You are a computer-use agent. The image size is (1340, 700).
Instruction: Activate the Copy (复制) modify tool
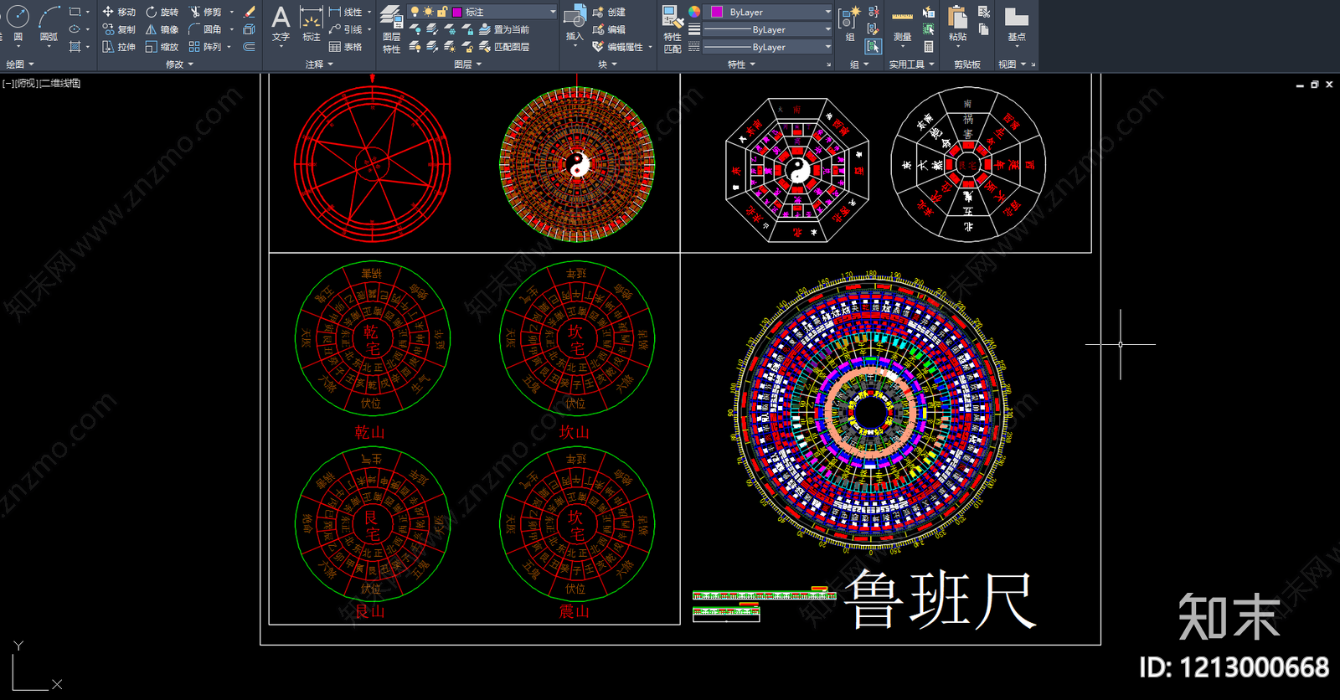pyautogui.click(x=118, y=29)
